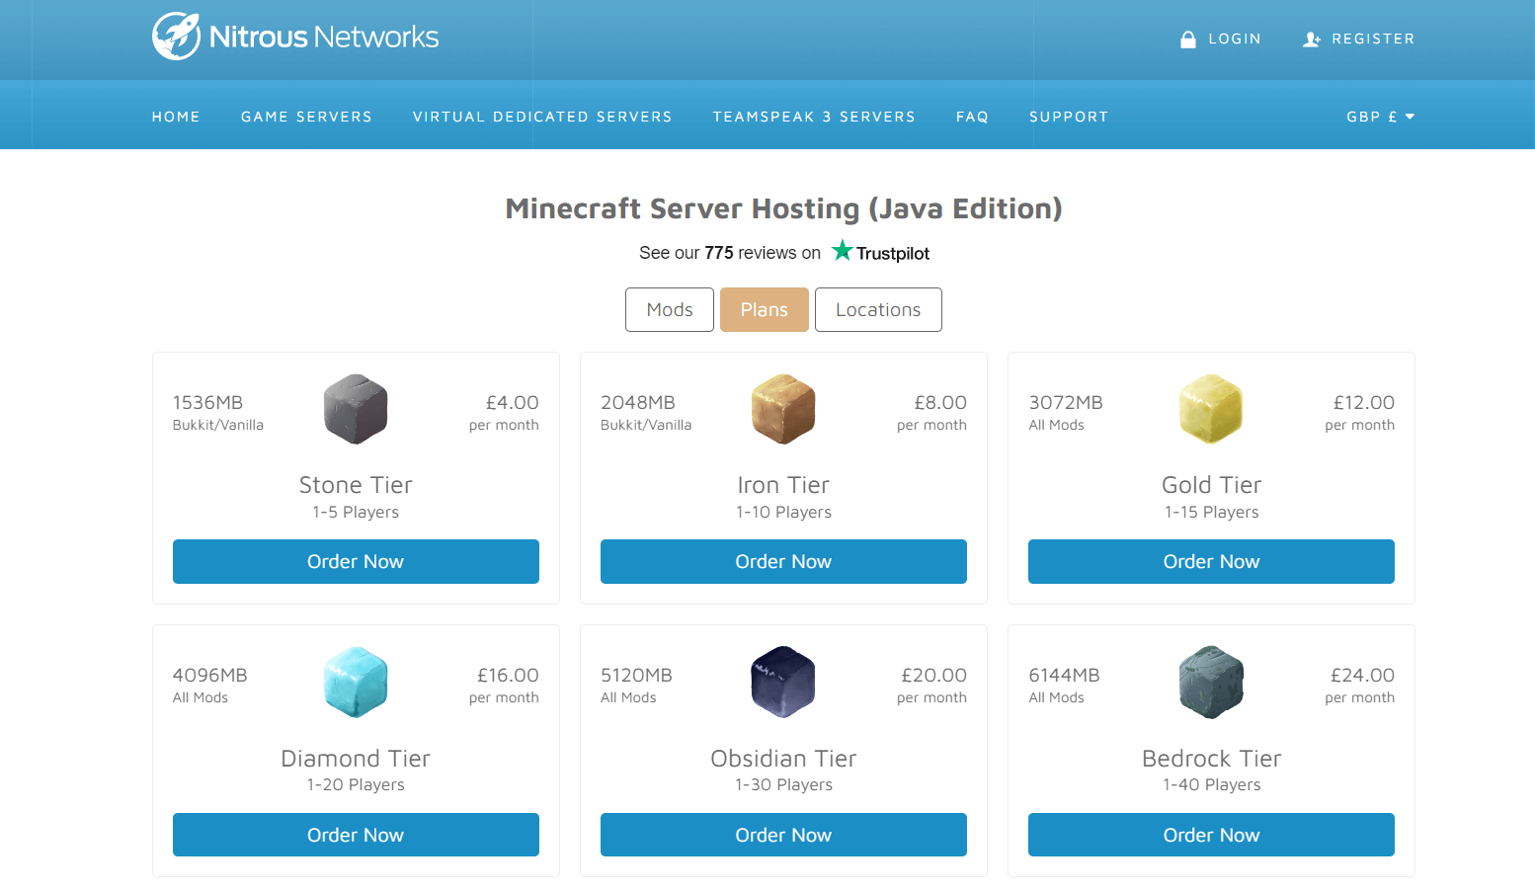This screenshot has width=1535, height=892.
Task: Click the 1-20 Players text
Action: 356,785
